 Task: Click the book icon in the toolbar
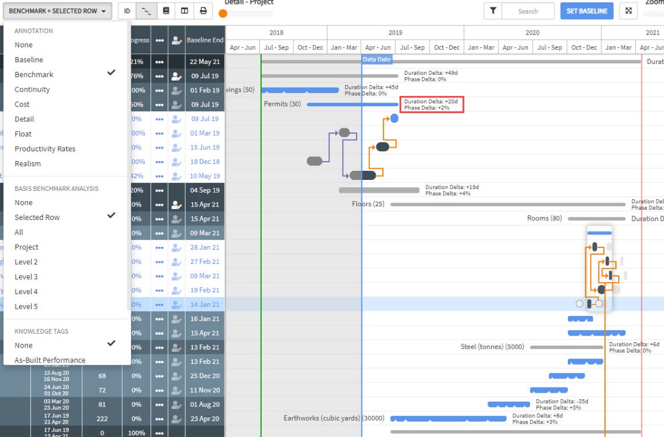(166, 11)
